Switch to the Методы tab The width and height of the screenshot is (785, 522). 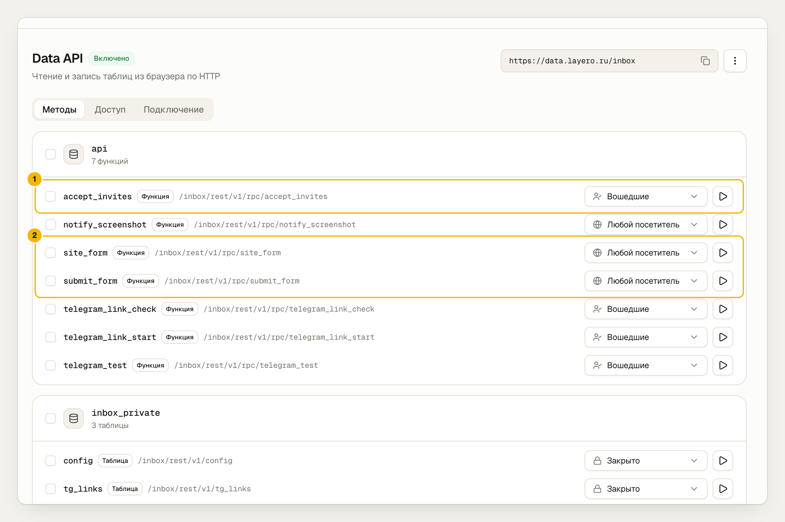[x=59, y=109]
